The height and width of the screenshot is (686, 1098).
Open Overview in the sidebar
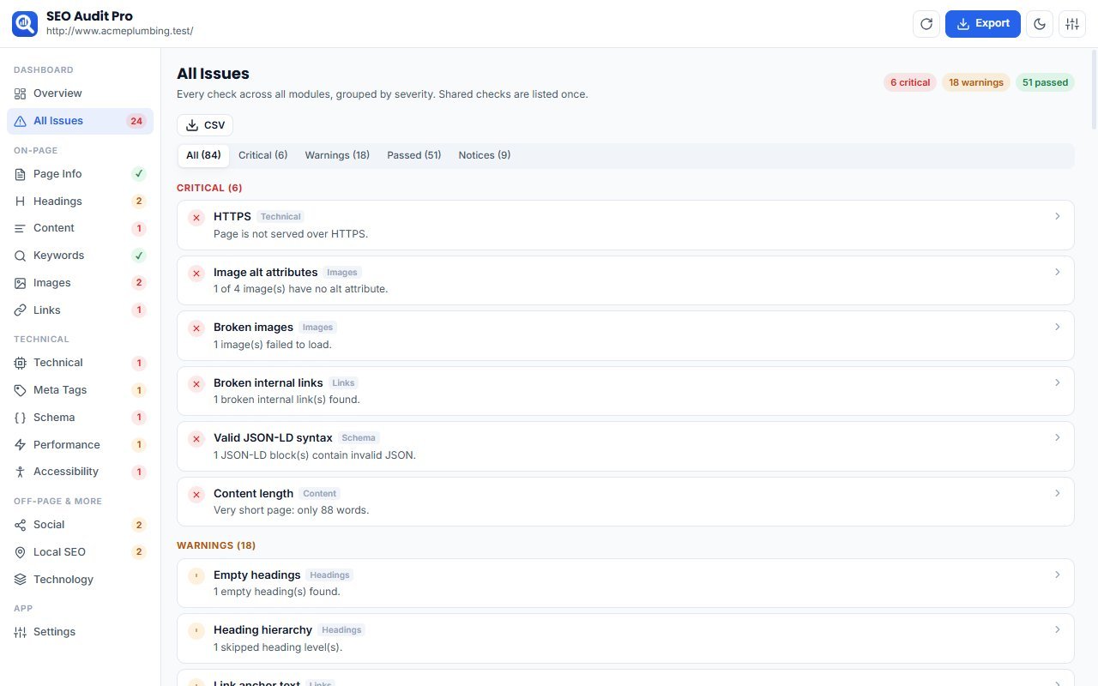(x=80, y=93)
